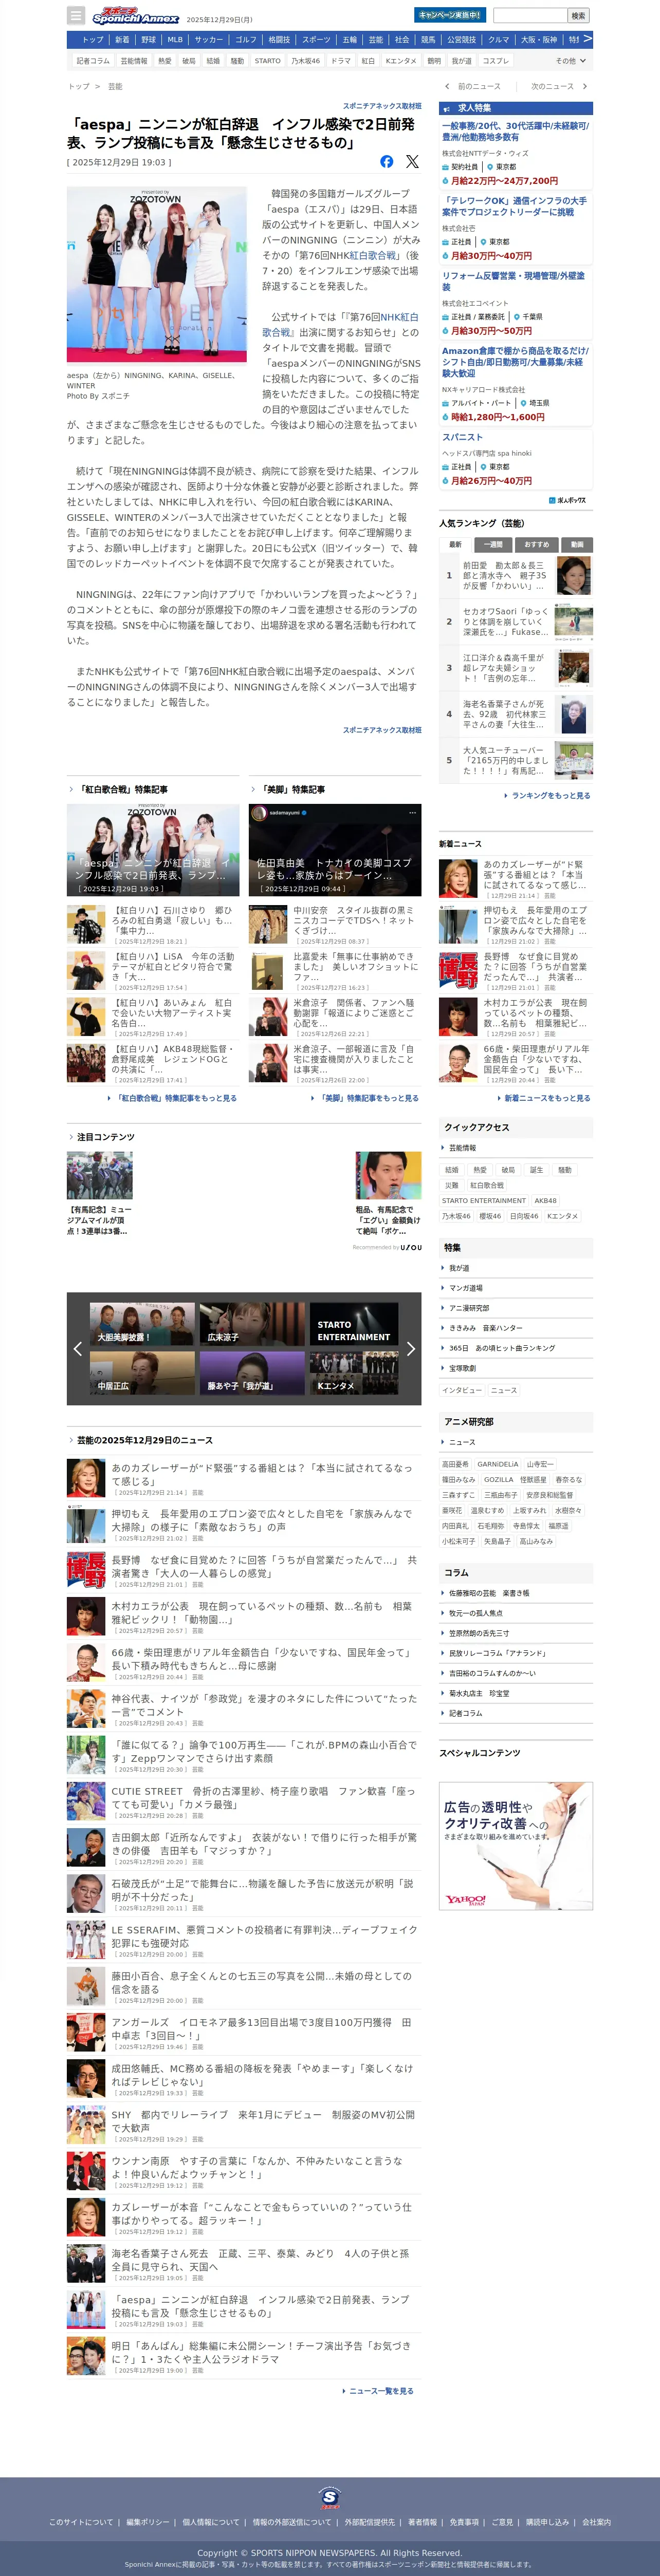
Task: Expand 佐藤雅昭の芸能 楽書き帳 column
Action: [x=516, y=1593]
